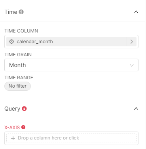Click the red error icon beside X-AXIS
This screenshot has height=149, width=146.
(23, 127)
